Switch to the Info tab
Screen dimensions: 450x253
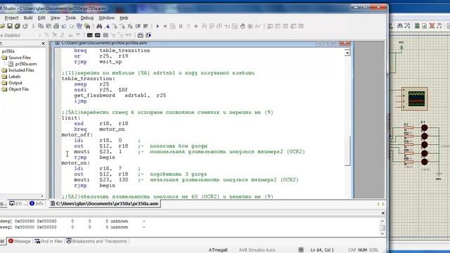[37, 203]
